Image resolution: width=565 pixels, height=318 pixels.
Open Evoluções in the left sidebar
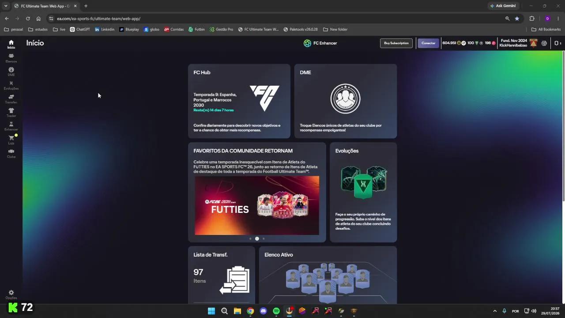tap(11, 85)
